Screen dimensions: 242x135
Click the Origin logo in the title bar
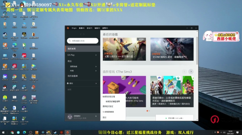click(68, 28)
